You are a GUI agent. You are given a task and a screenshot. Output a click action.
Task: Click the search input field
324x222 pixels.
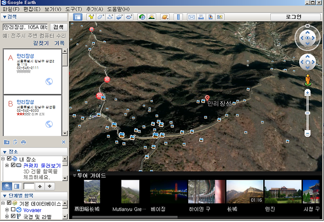click(x=25, y=27)
